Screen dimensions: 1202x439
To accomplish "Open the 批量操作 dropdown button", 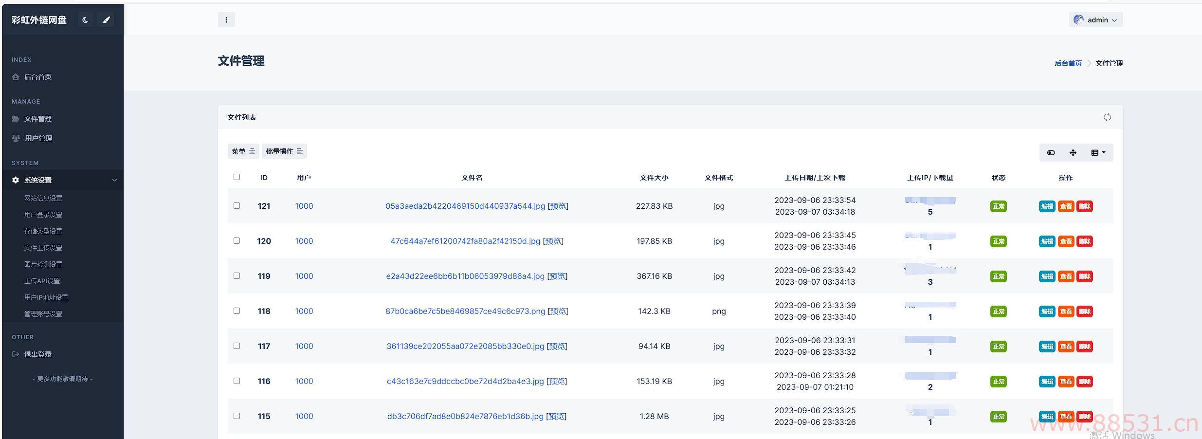I will click(x=284, y=151).
